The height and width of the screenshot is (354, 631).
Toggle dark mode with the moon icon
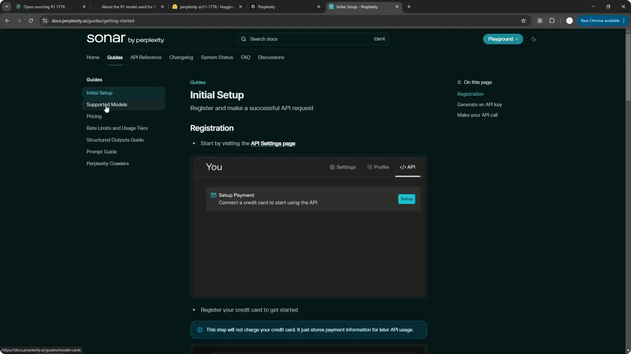(x=533, y=39)
